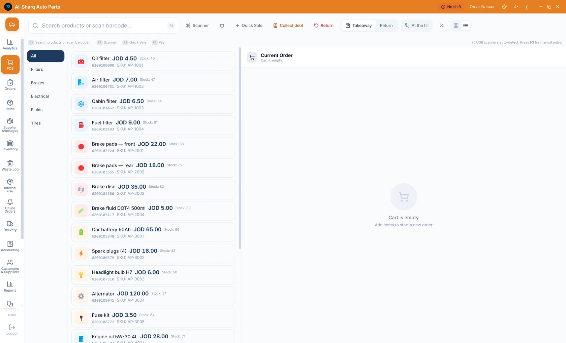Viewport: 566px width, 343px height.
Task: Filter products by Tires category
Action: tap(45, 123)
